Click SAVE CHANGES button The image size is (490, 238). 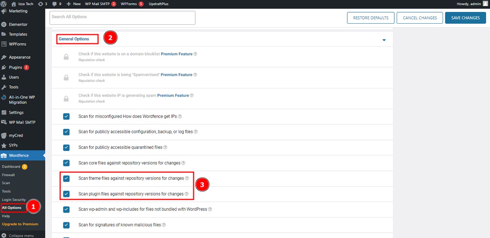(x=465, y=18)
